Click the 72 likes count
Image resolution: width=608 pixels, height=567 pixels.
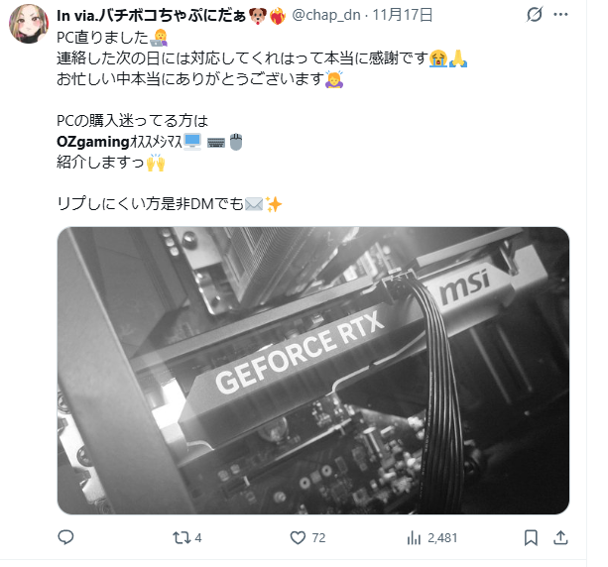318,538
